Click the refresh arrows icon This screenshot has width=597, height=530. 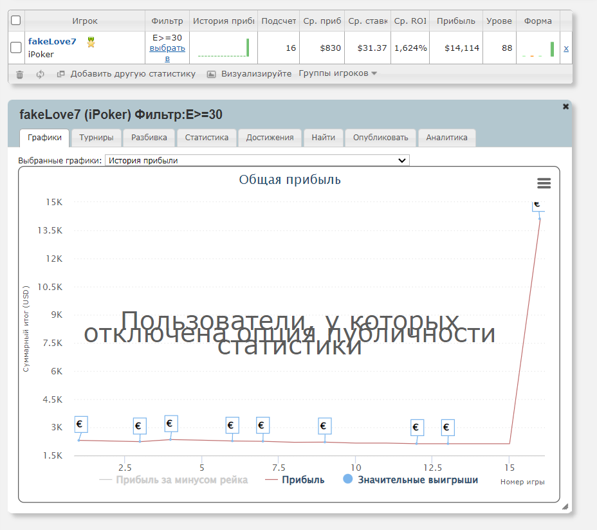[40, 74]
